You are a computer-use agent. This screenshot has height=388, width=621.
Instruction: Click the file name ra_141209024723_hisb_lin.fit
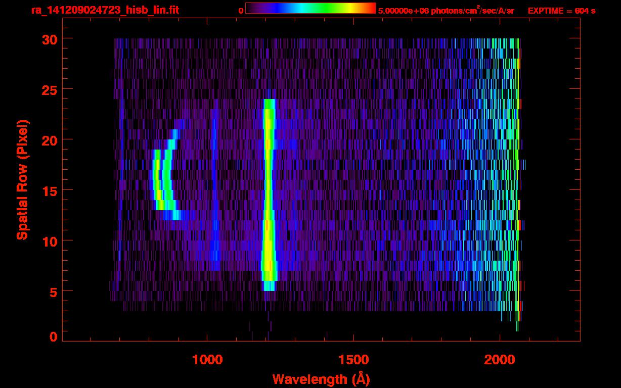point(105,10)
